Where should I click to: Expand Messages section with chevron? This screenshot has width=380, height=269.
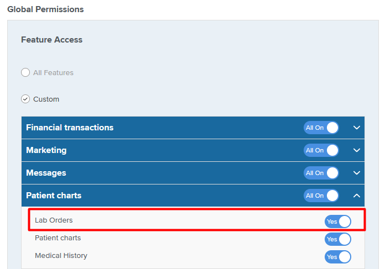tap(357, 173)
